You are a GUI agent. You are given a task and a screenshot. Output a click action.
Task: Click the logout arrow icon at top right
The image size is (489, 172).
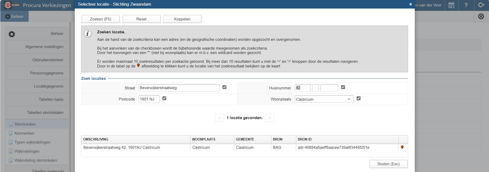coord(481,5)
